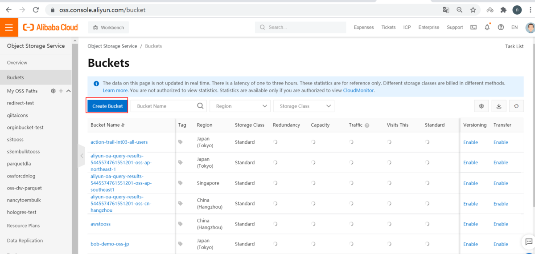Open Expenses in top menu
The width and height of the screenshot is (535, 254).
(x=364, y=28)
